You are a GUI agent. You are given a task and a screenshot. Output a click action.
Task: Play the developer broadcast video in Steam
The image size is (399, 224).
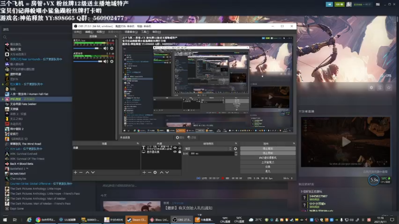[346, 142]
